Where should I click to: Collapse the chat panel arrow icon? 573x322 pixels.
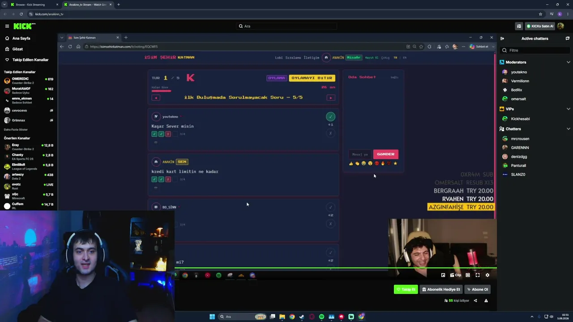click(x=502, y=38)
